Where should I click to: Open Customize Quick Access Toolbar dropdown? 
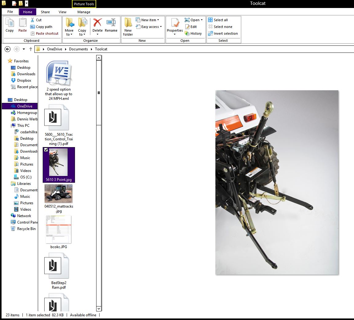tap(27, 3)
